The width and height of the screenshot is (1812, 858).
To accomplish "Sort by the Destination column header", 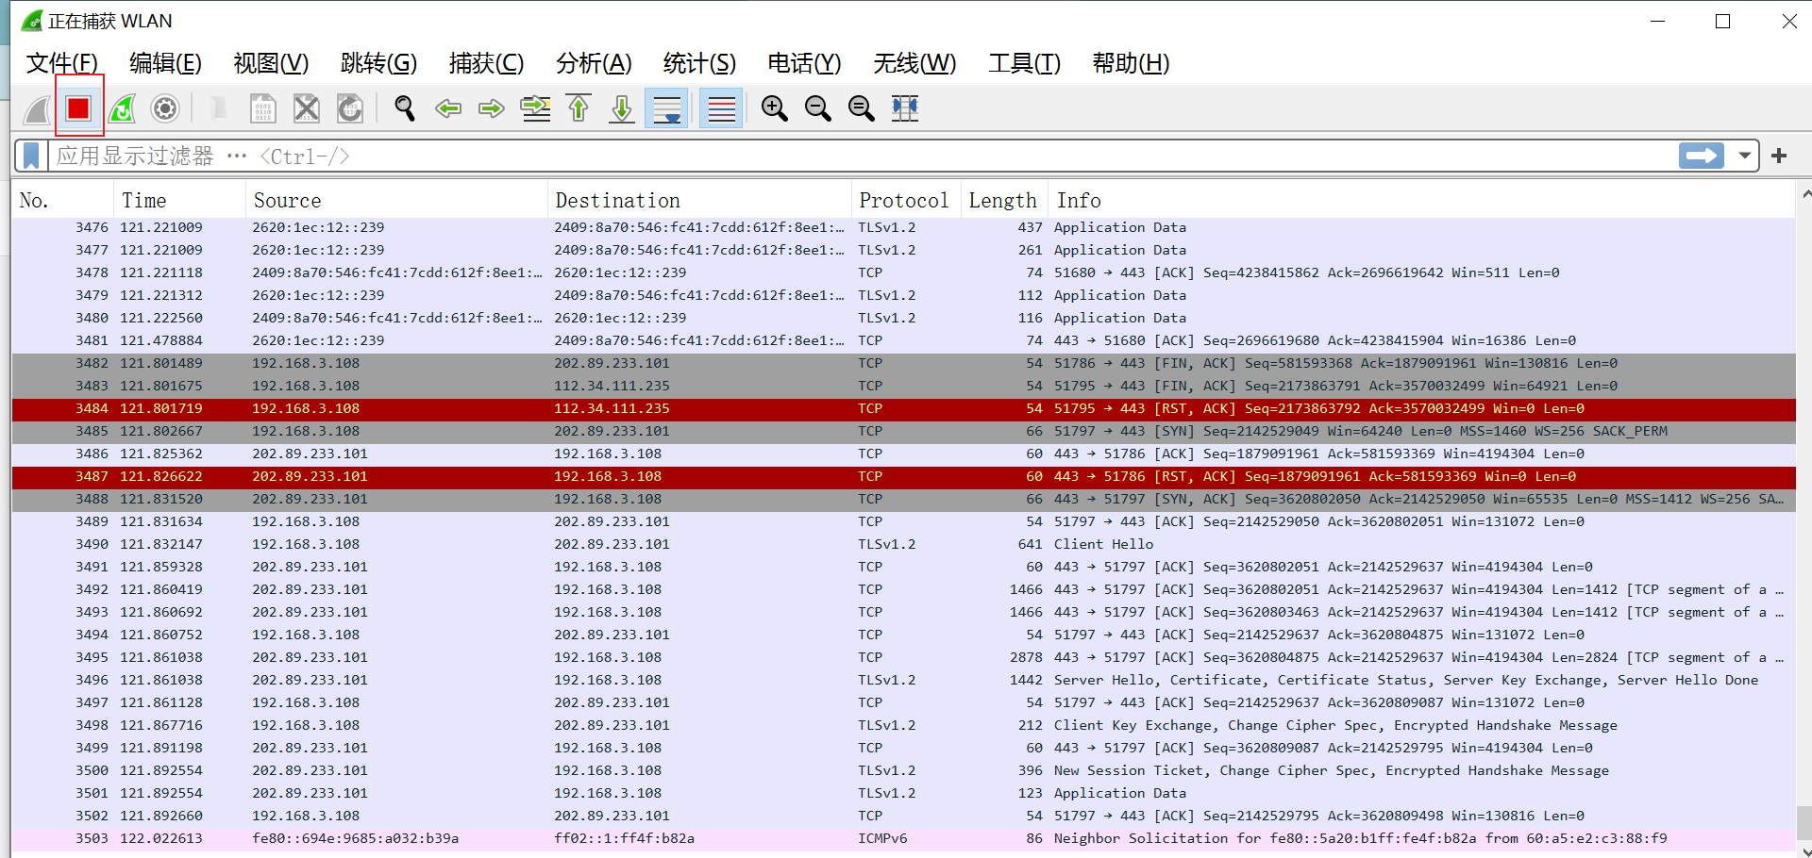I will click(699, 200).
